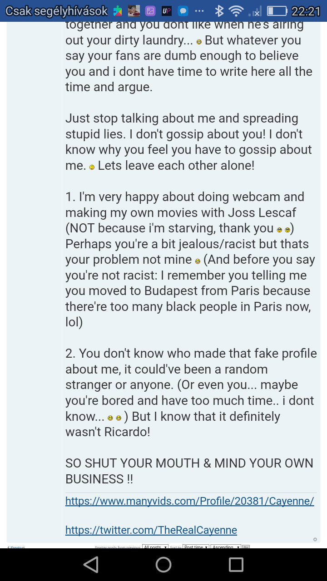Expand the 'All posts' display dropdown
The image size is (327, 581).
click(155, 547)
